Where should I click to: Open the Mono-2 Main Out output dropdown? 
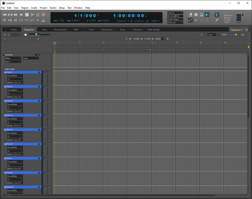pos(15,97)
